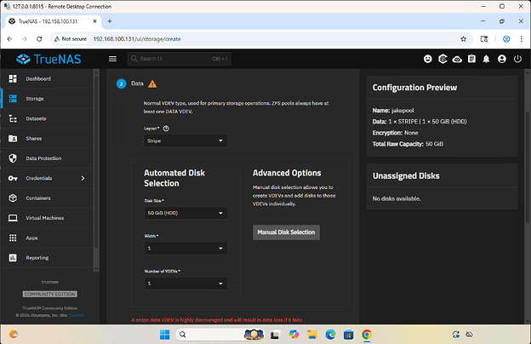The image size is (531, 344).
Task: Open Chrome's three-dot menu
Action: click(521, 39)
